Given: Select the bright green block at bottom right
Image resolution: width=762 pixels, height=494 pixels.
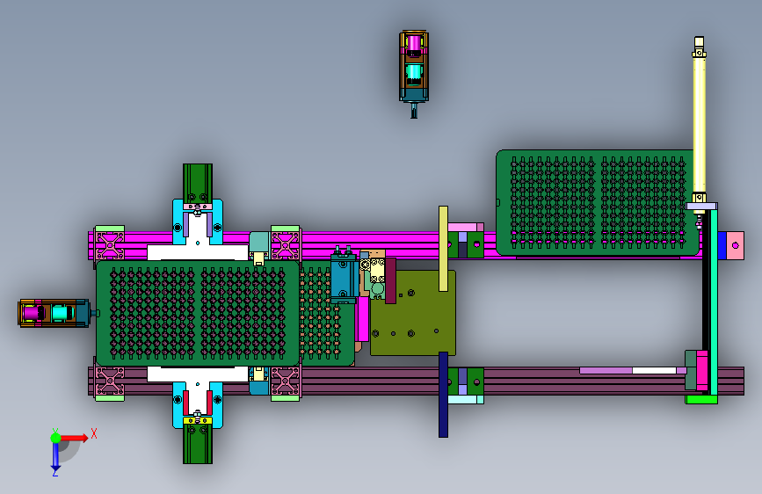Looking at the screenshot, I should [x=701, y=400].
